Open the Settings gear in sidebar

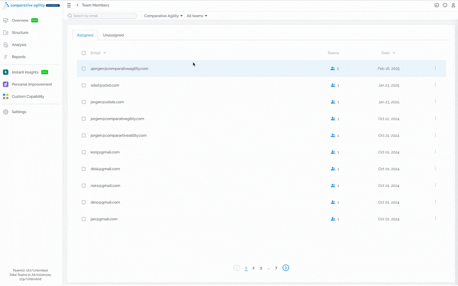coord(5,112)
